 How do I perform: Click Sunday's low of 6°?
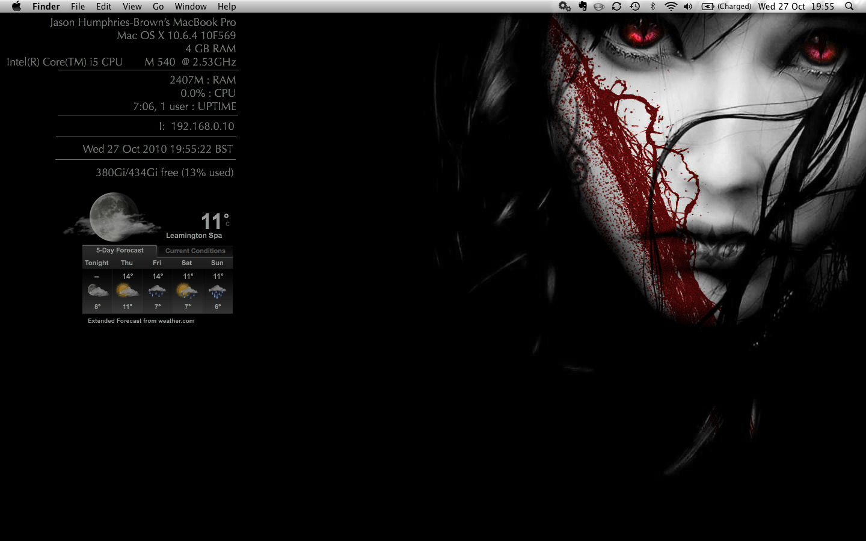coord(218,307)
